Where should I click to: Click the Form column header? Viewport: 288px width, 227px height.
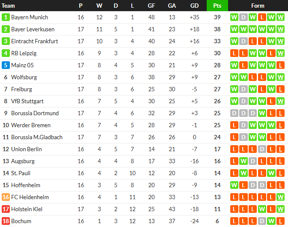(x=258, y=6)
